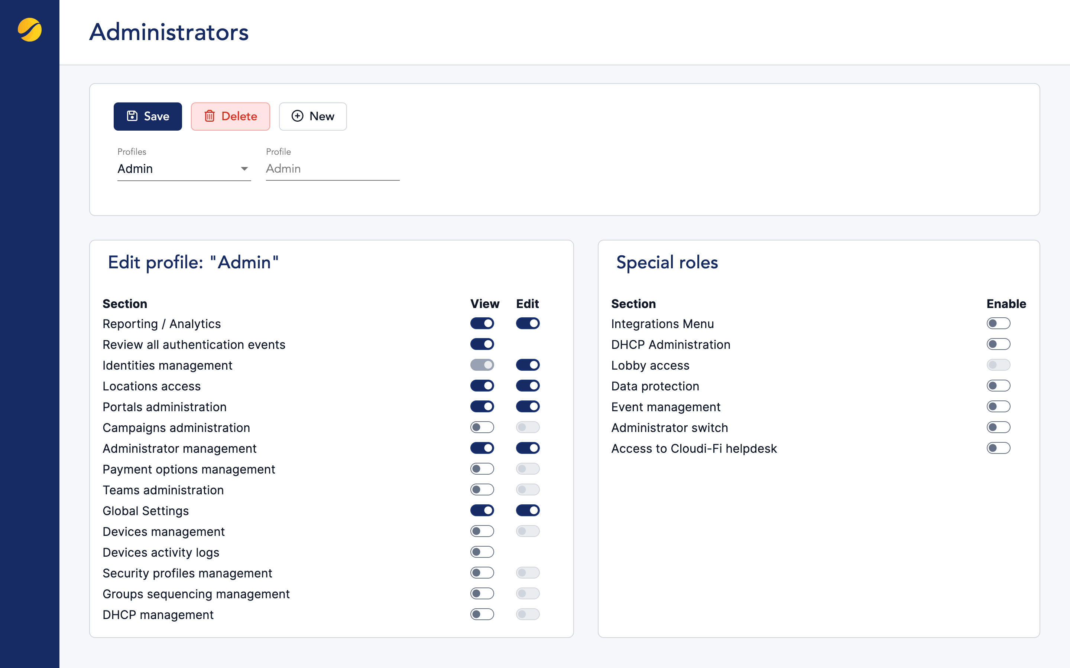Disable Edit for Locations access
Screen dimensions: 1070x668
tap(528, 385)
